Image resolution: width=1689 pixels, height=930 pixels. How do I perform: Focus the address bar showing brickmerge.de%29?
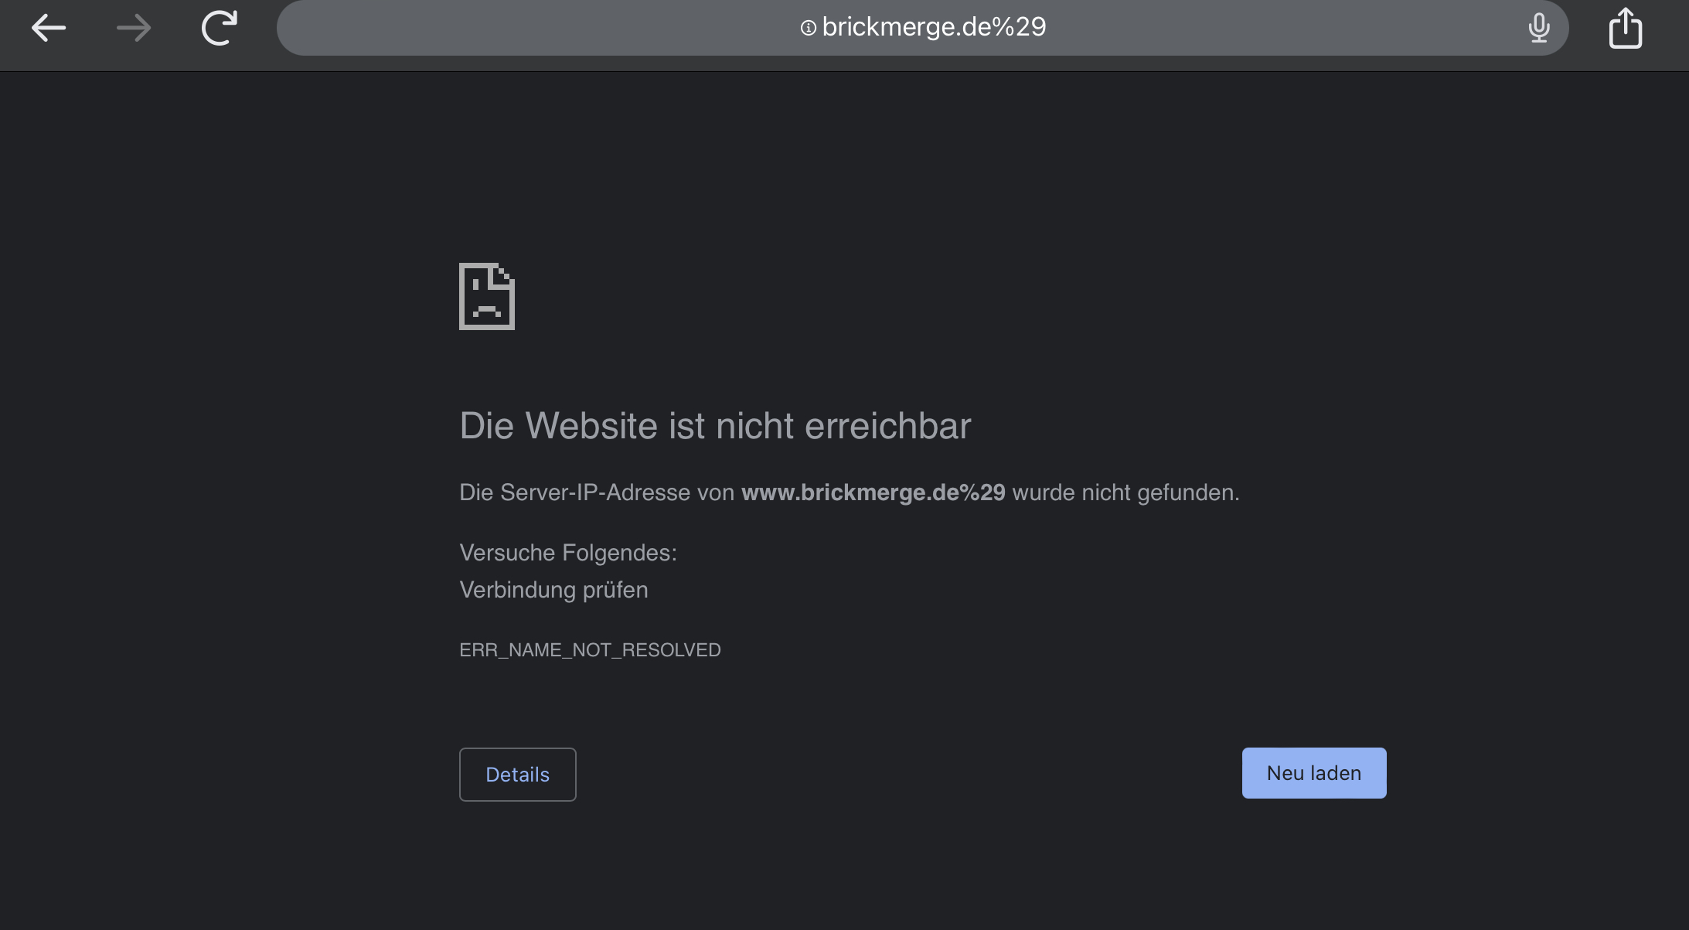click(922, 28)
